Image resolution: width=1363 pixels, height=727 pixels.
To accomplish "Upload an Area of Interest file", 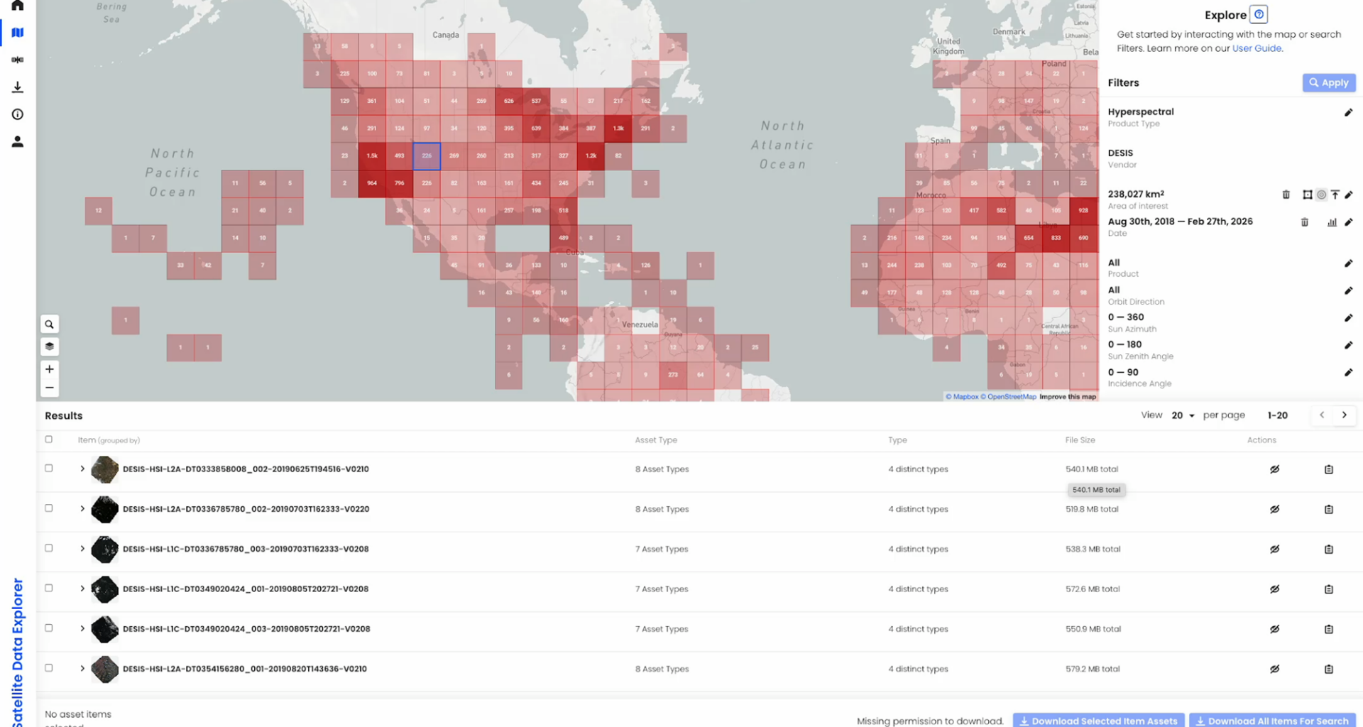I will pyautogui.click(x=1335, y=195).
